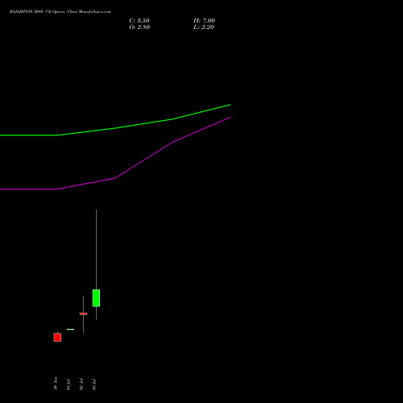The height and width of the screenshot is (403, 403).
Task: Select the open value 'O: 2.80'
Action: pyautogui.click(x=139, y=27)
